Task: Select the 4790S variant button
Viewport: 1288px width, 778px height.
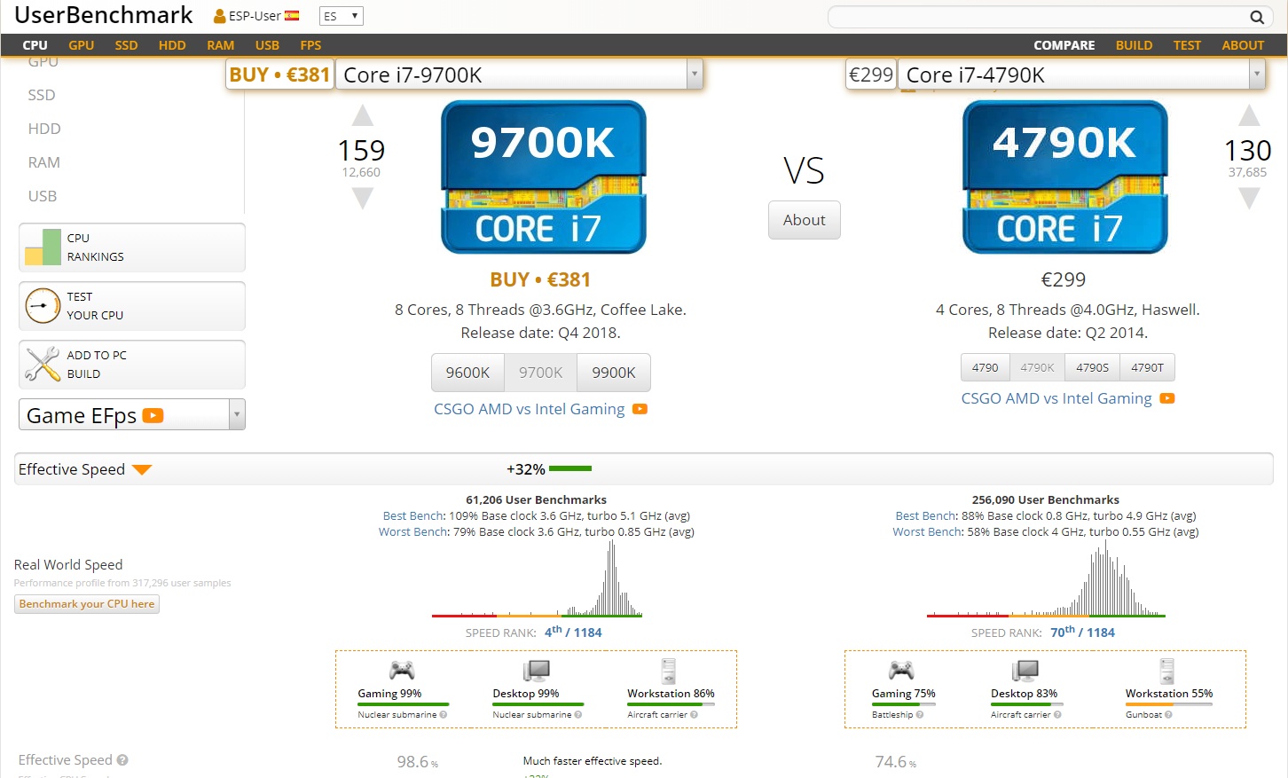Action: 1093,367
